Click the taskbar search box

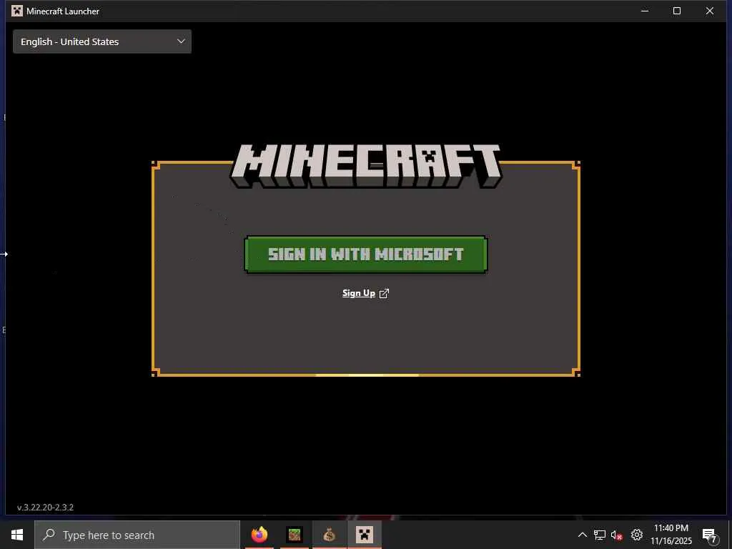click(x=137, y=535)
